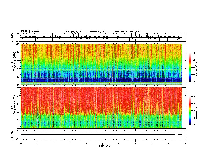Screen dimensions: 208x161
Task: Click the ch.1 color bar log(PSD) label
Action: coord(197,68)
